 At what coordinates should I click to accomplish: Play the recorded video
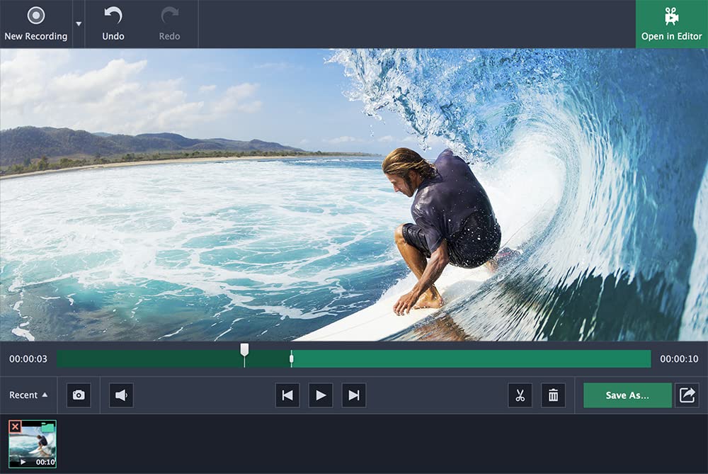click(321, 395)
